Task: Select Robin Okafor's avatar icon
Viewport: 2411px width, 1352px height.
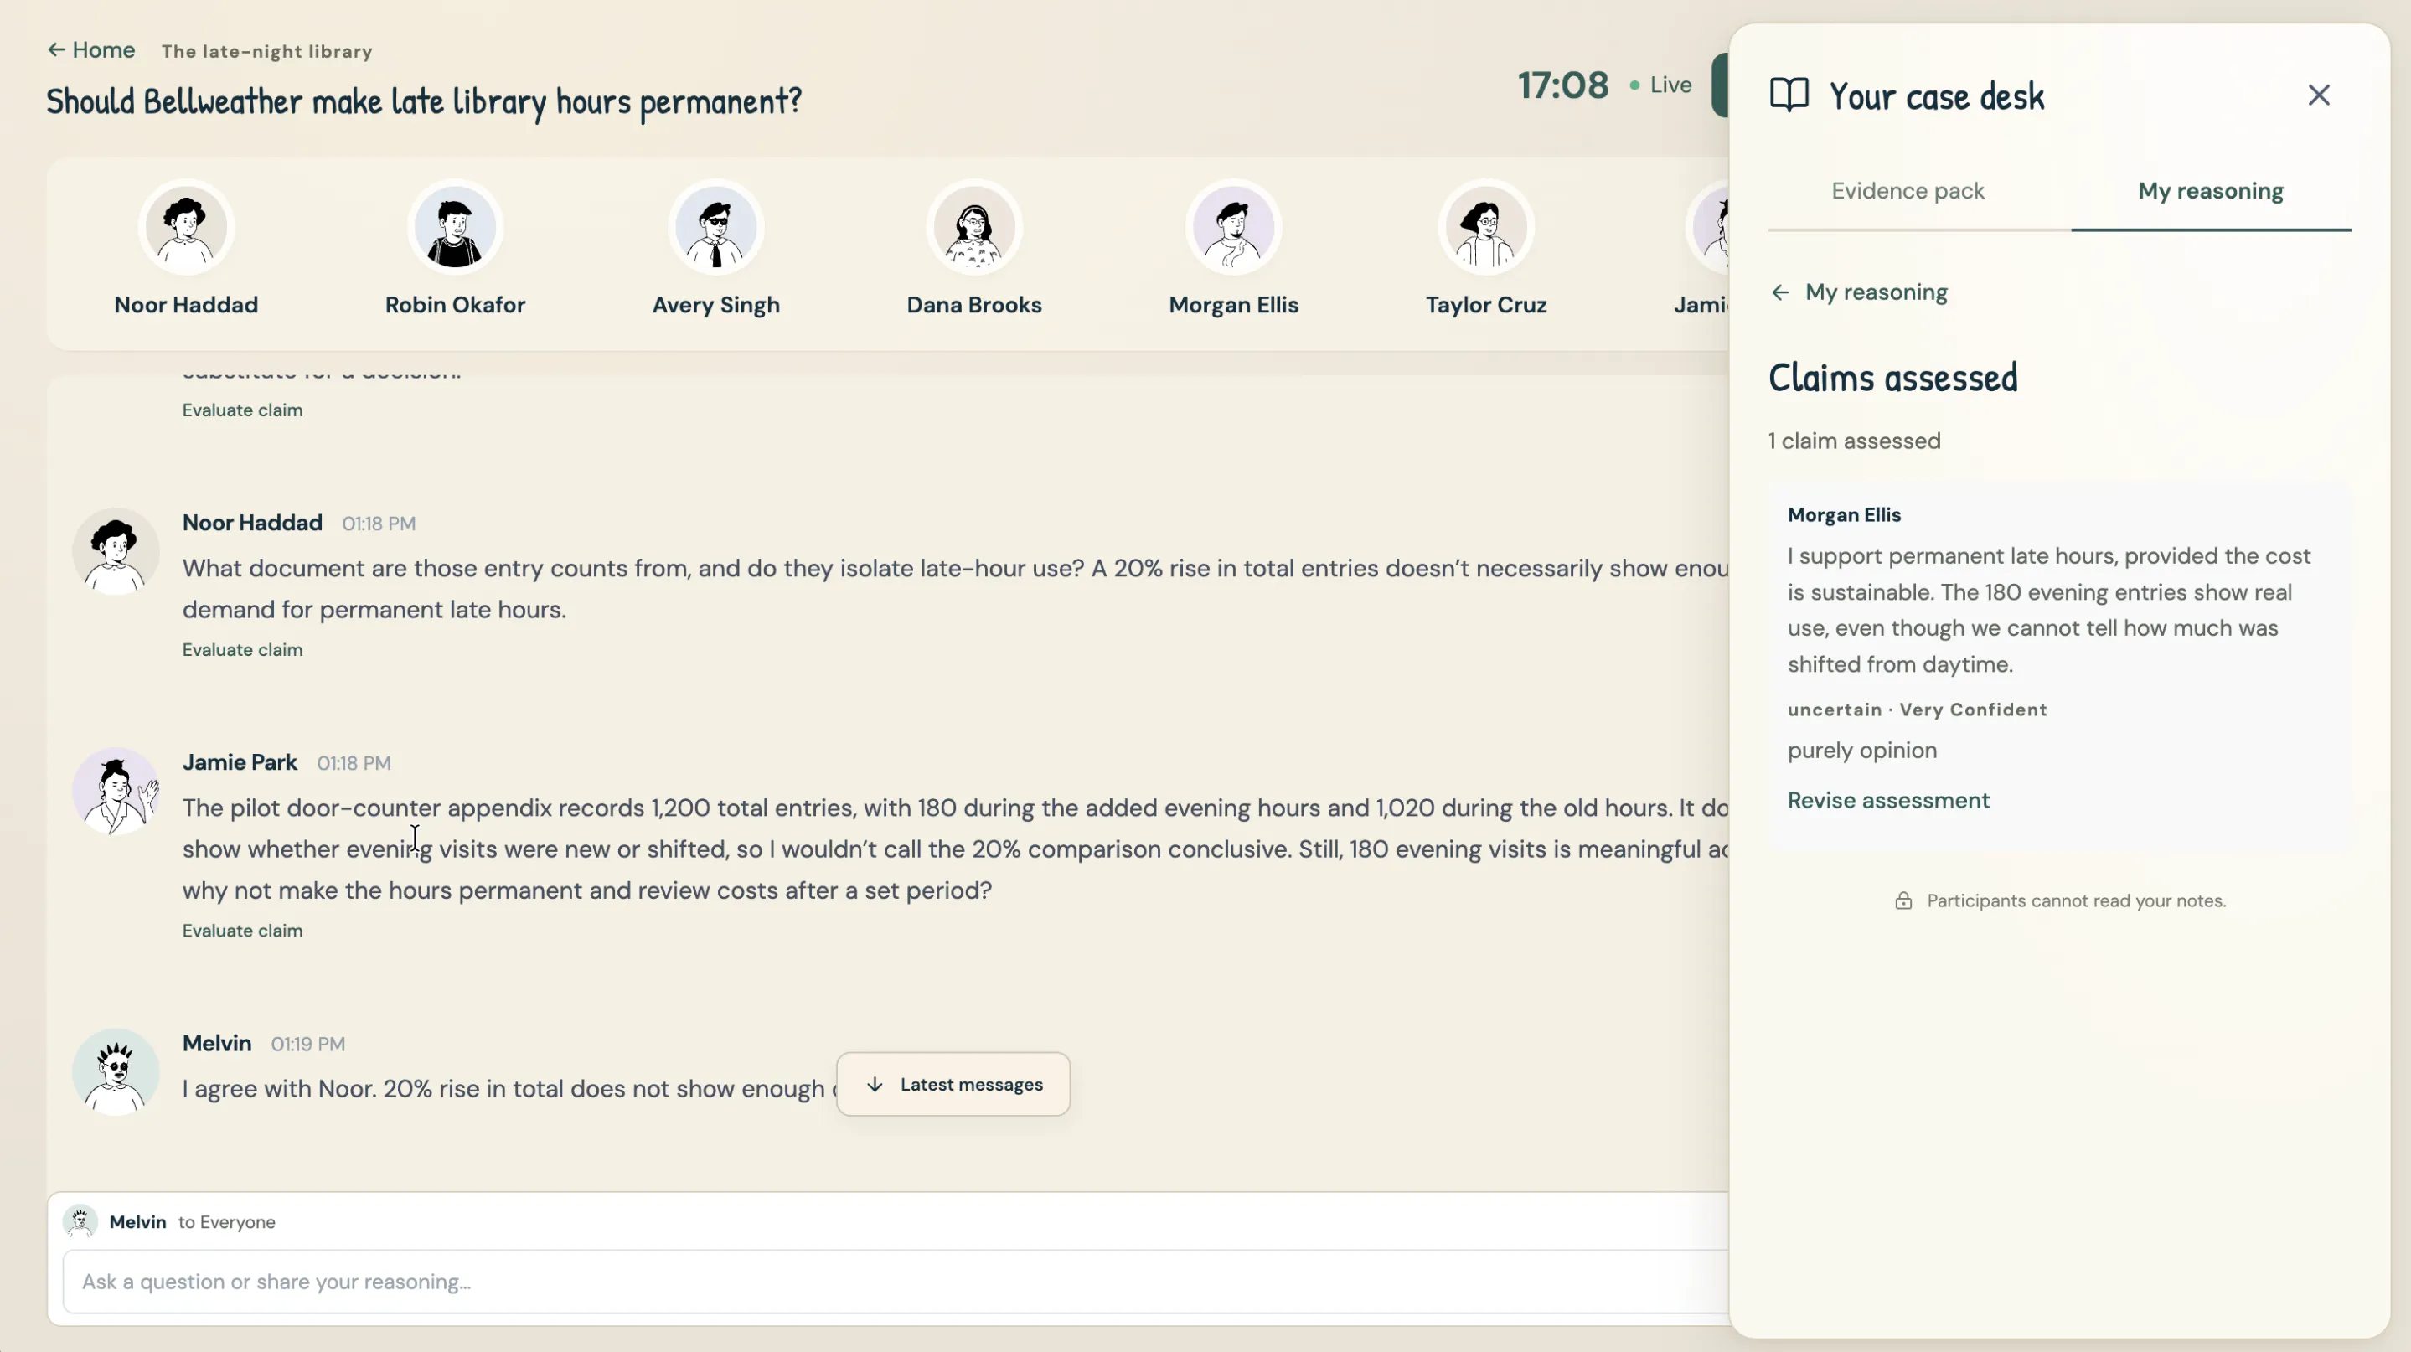Action: [x=455, y=227]
